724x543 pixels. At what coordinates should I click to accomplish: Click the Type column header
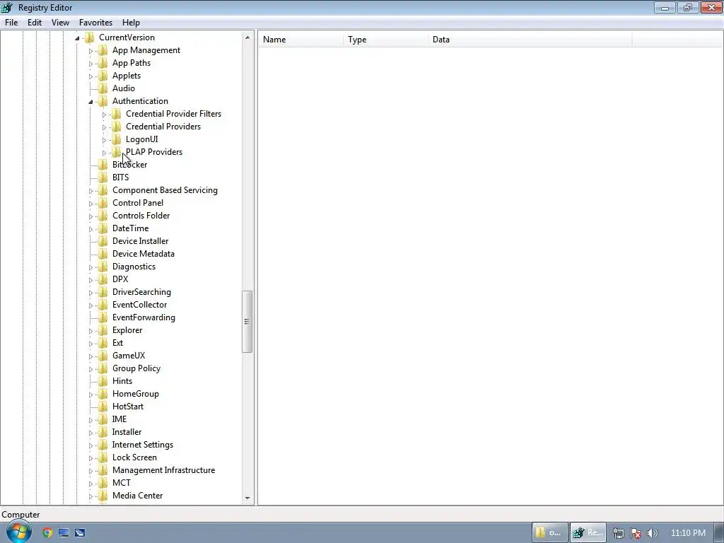click(385, 40)
